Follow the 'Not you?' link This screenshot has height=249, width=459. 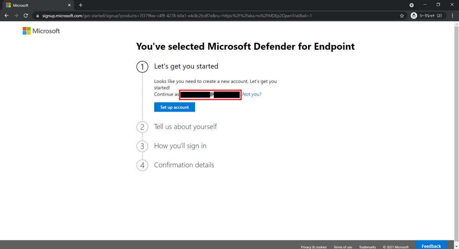pyautogui.click(x=252, y=94)
